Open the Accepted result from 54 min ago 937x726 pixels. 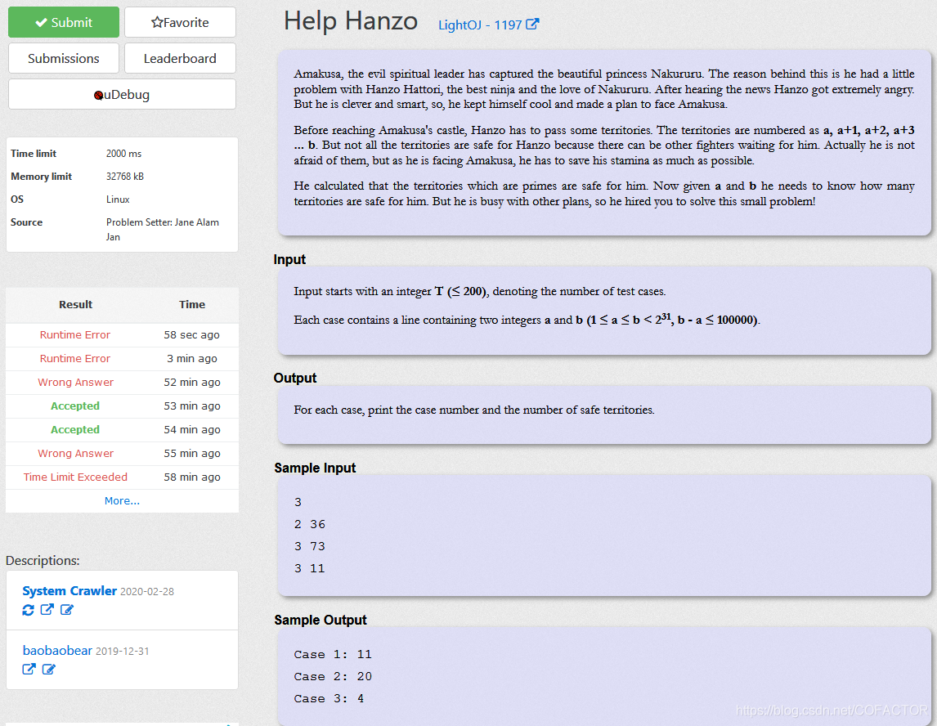tap(75, 429)
